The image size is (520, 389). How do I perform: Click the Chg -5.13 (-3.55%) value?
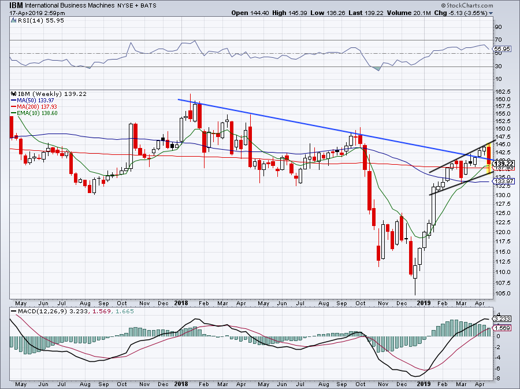[x=460, y=13]
